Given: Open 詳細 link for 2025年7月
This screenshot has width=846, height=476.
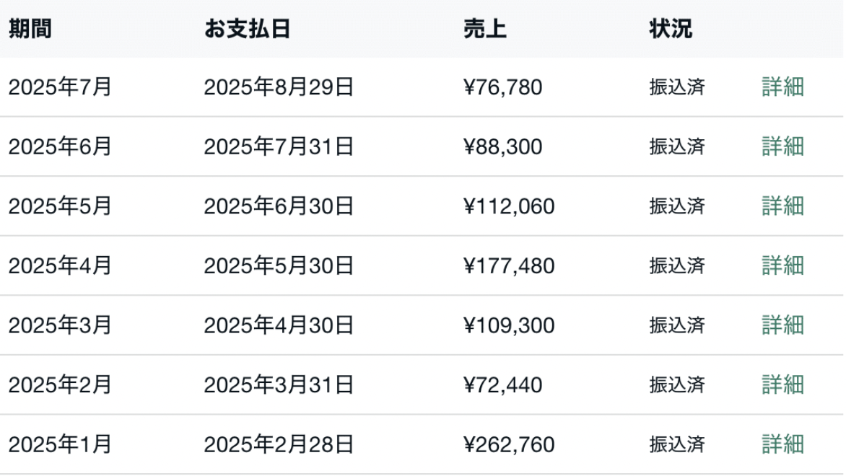Looking at the screenshot, I should (x=782, y=87).
